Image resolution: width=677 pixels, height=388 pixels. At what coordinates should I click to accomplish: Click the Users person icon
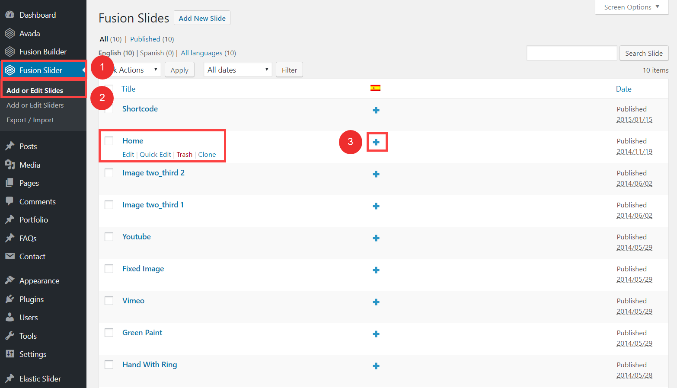pyautogui.click(x=10, y=317)
